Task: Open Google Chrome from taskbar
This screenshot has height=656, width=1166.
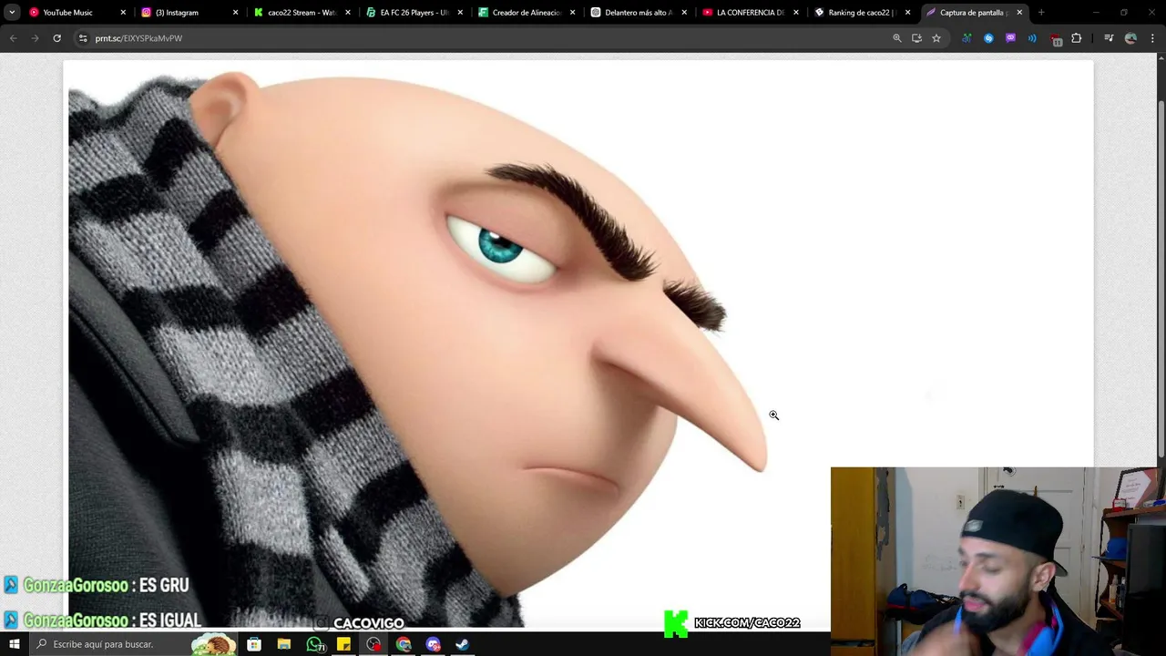Action: point(404,644)
